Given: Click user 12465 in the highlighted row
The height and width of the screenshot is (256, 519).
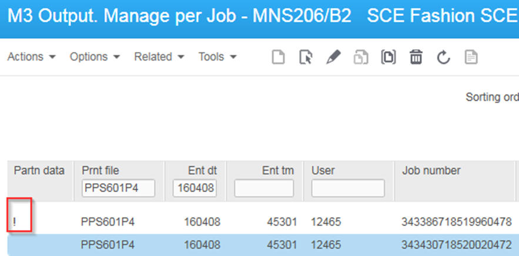Looking at the screenshot, I should (326, 245).
